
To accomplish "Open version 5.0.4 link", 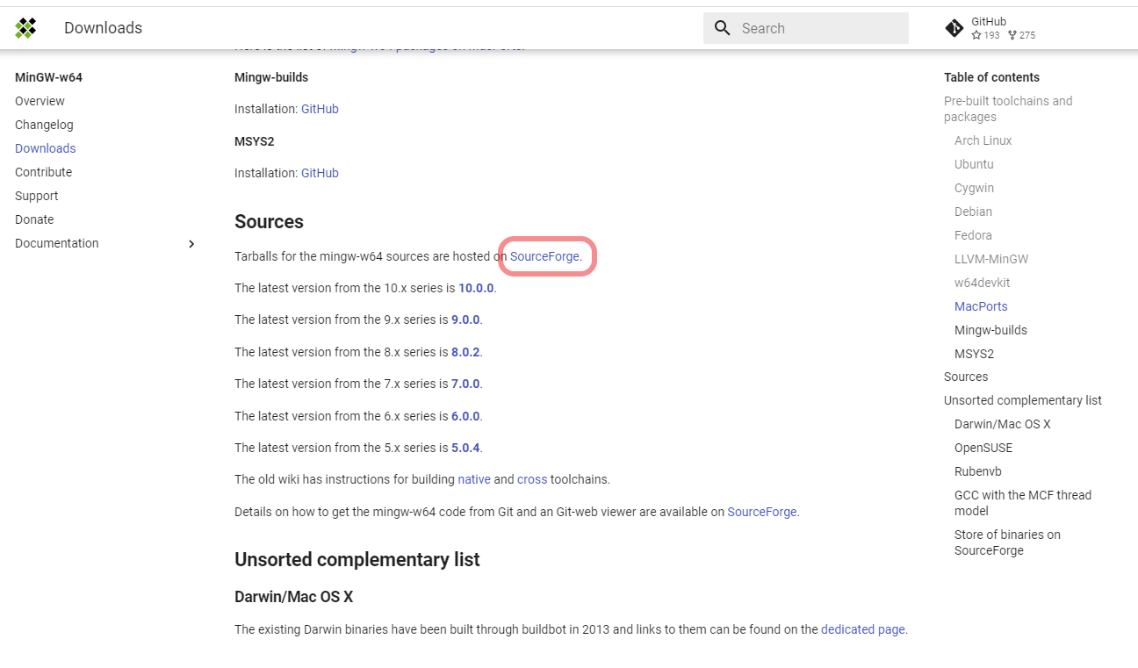I will coord(465,448).
